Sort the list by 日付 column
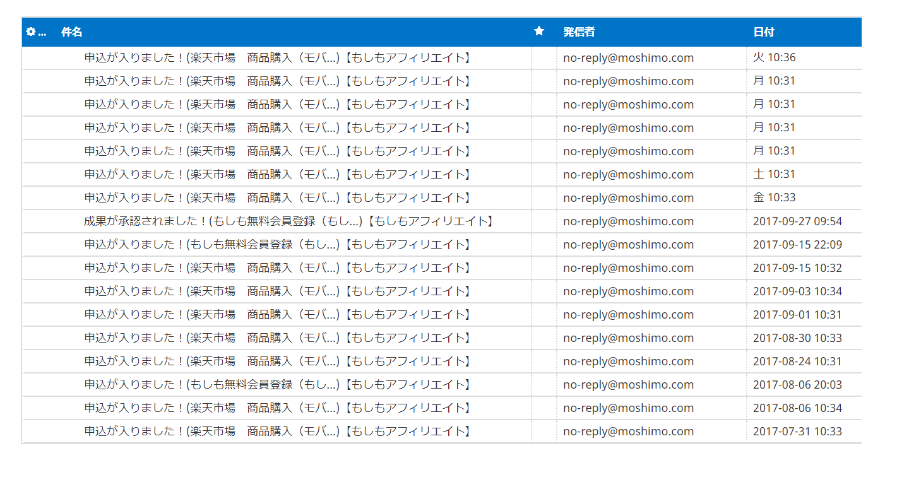This screenshot has height=482, width=897. tap(764, 32)
